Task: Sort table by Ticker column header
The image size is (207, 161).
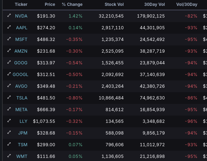Action: click(x=21, y=4)
